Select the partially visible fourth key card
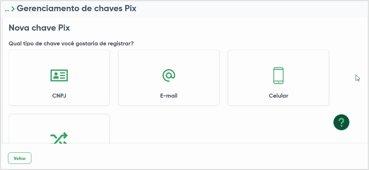 [59, 129]
